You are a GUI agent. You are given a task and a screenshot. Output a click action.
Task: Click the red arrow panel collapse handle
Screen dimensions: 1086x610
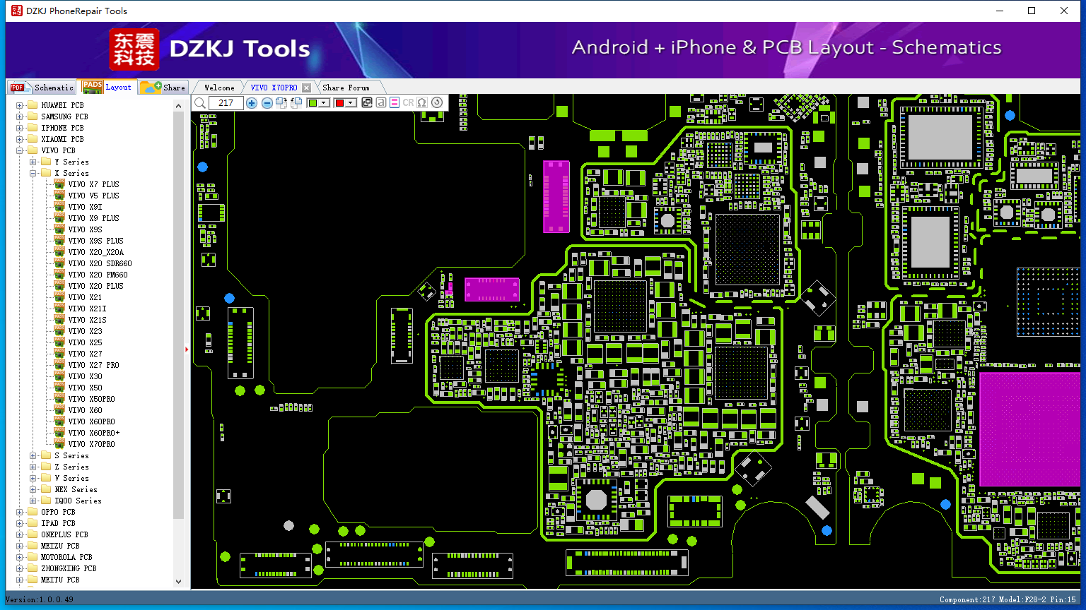click(x=187, y=349)
